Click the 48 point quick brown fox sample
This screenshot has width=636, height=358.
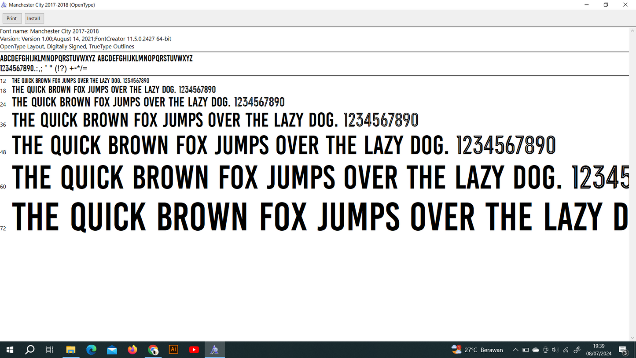point(284,145)
